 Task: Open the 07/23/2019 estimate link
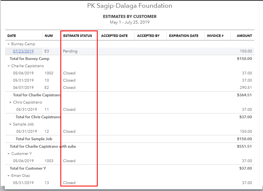tap(23, 51)
